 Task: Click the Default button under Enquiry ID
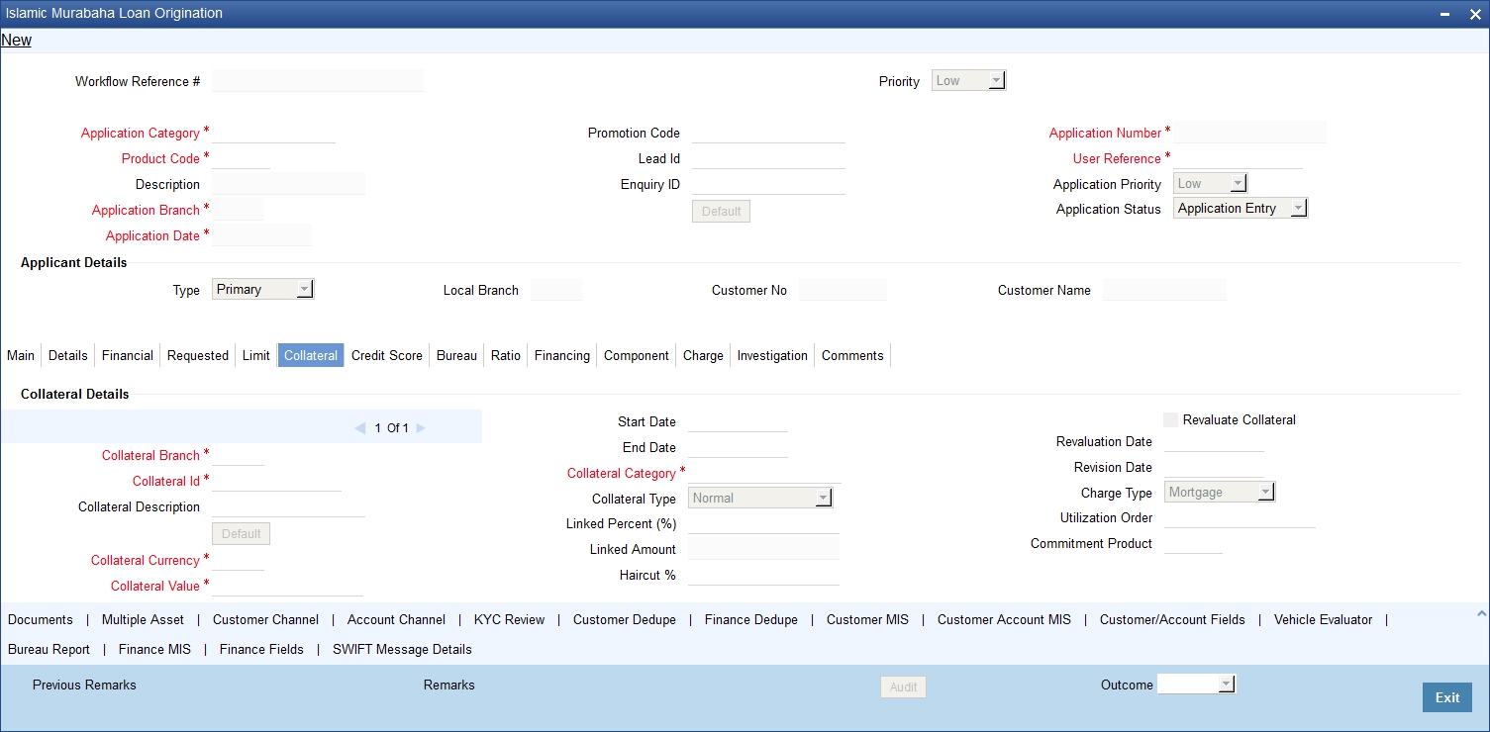721,212
